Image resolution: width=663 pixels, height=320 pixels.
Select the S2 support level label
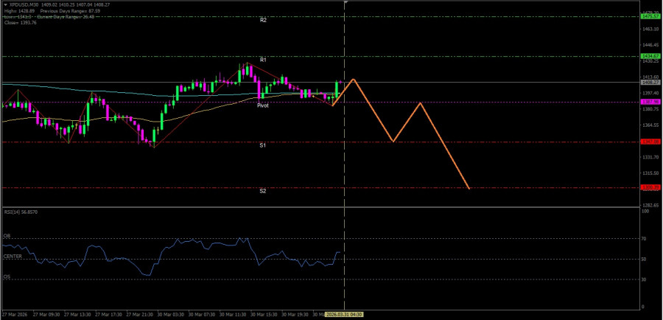click(263, 191)
